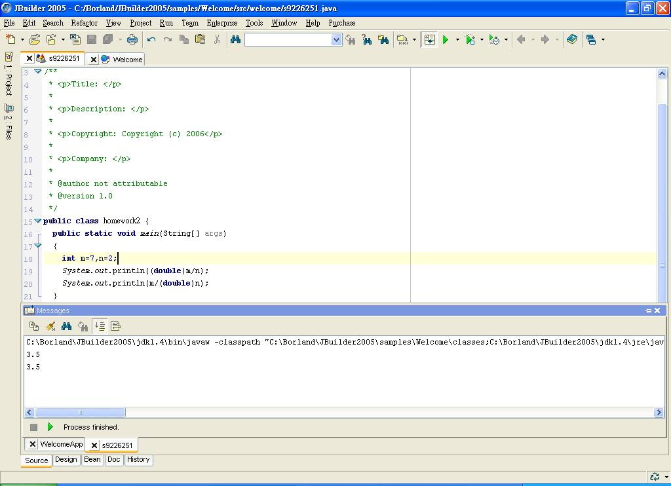Screen dimensions: 671x486
Task: Click the Forward navigation arrow
Action: [545, 40]
